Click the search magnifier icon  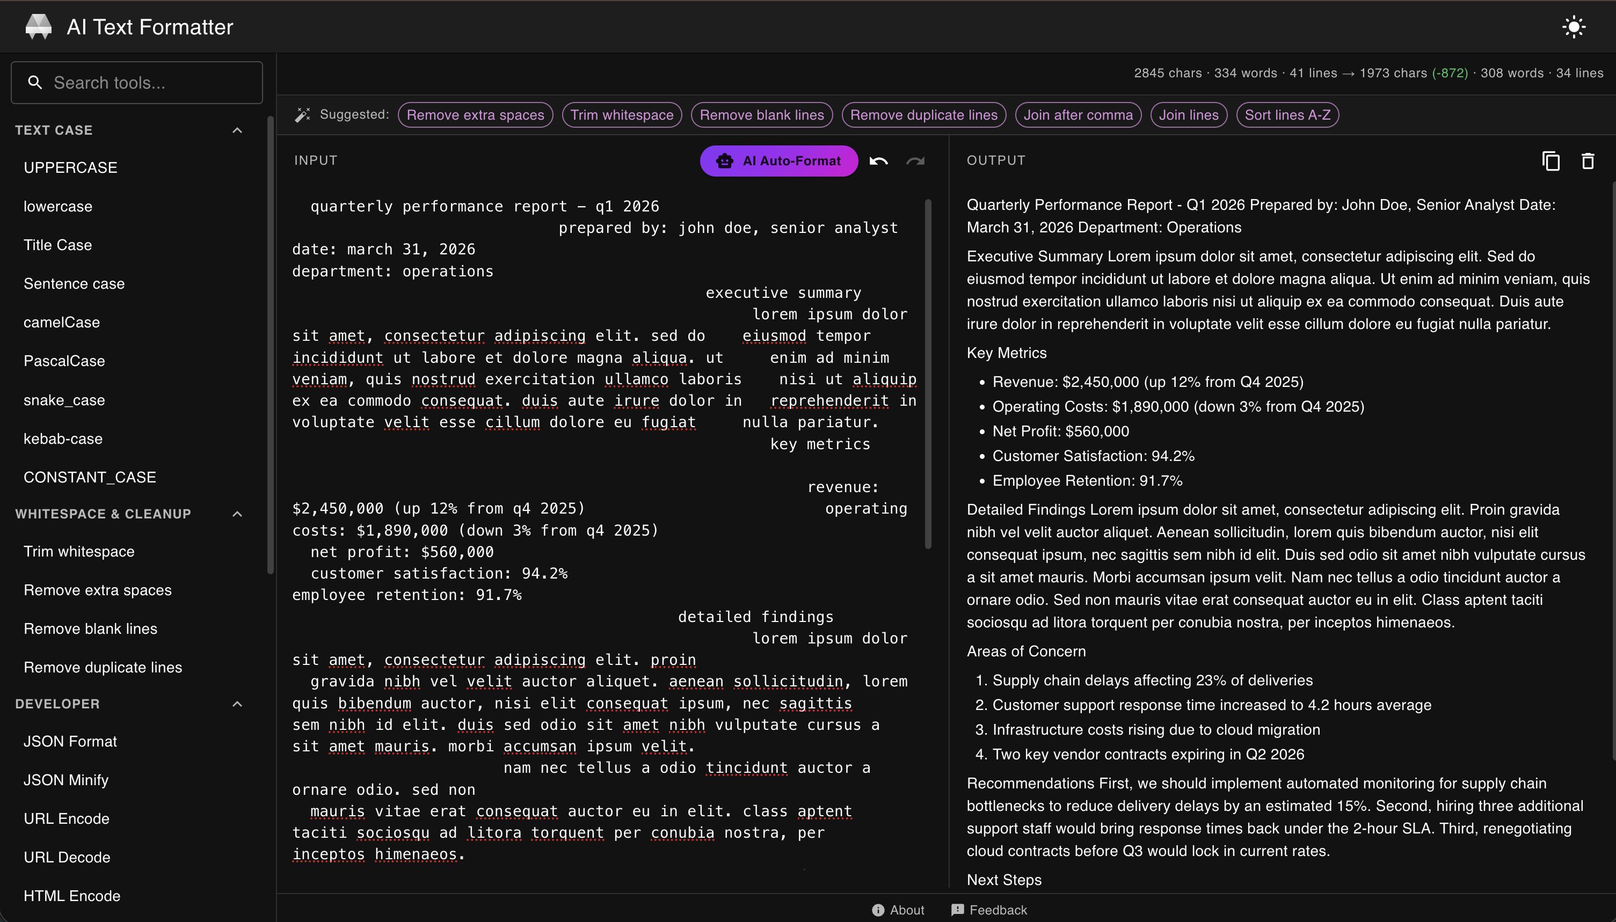point(35,82)
